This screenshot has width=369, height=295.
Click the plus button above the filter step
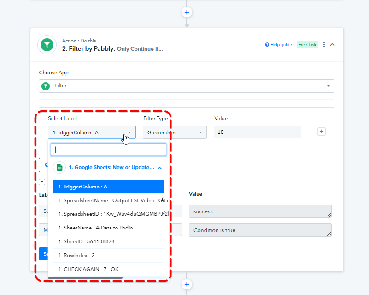pyautogui.click(x=187, y=12)
